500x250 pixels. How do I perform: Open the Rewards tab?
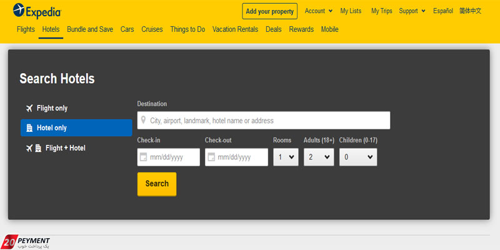click(x=301, y=29)
